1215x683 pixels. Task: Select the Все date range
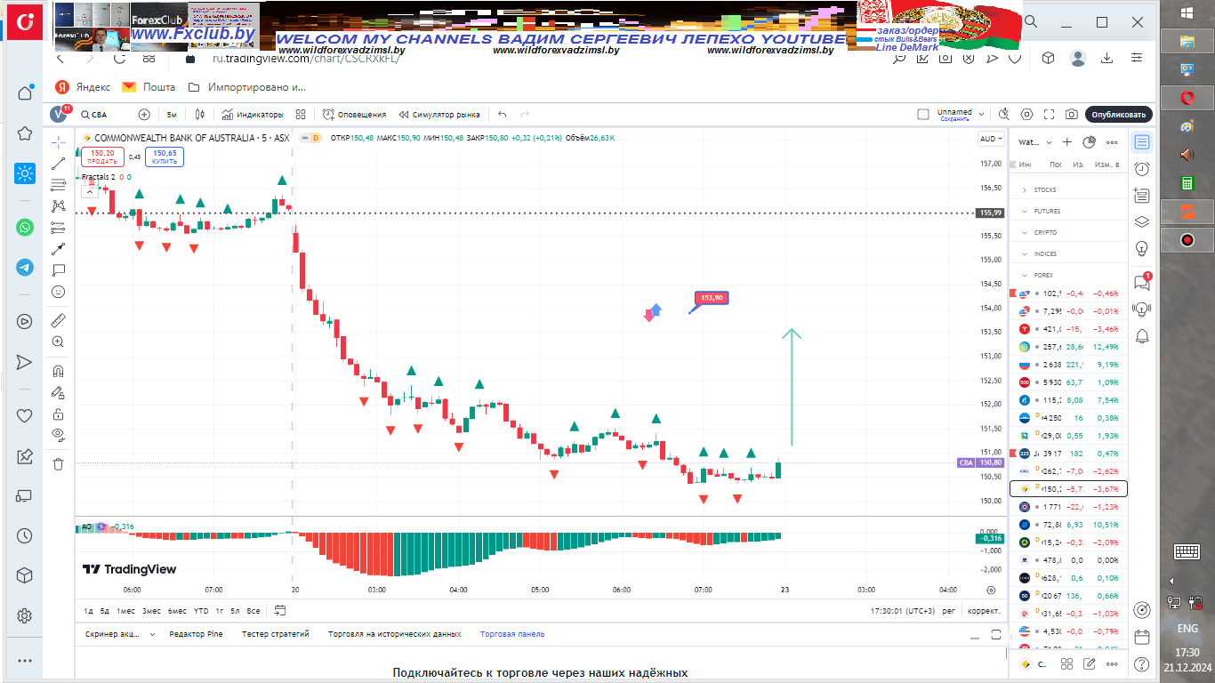tap(253, 611)
